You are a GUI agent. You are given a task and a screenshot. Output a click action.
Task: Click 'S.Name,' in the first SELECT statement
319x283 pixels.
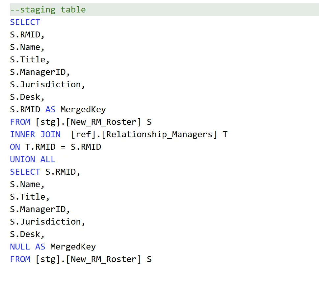tap(27, 47)
